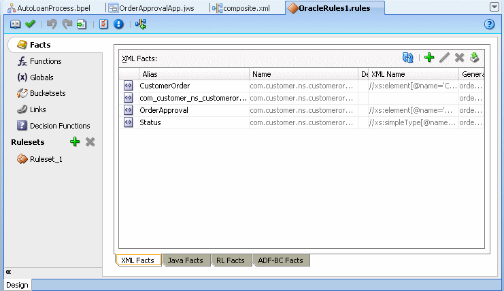This screenshot has width=504, height=291.
Task: Click the Status row XML icon
Action: point(129,122)
